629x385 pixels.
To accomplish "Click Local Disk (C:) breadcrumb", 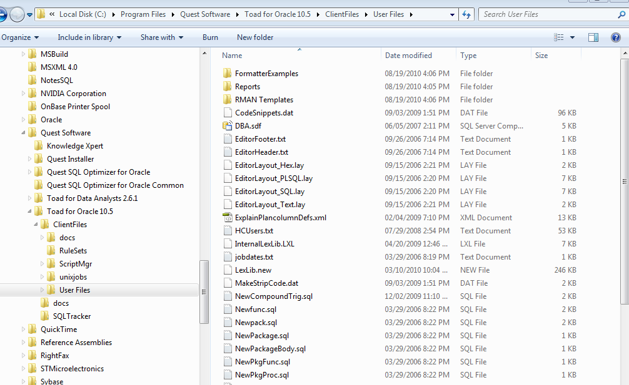I will coord(83,14).
